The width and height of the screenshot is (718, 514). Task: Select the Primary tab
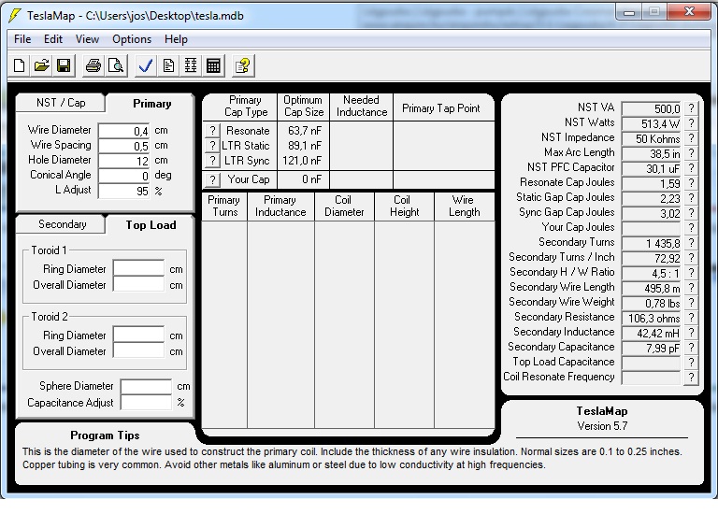[151, 104]
